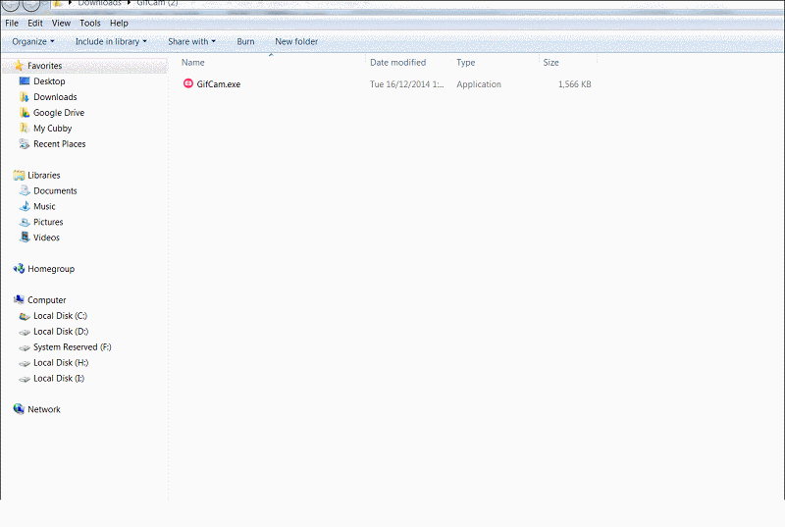Click the Local Disk (D:) drive icon
The image size is (785, 527).
pyautogui.click(x=25, y=332)
